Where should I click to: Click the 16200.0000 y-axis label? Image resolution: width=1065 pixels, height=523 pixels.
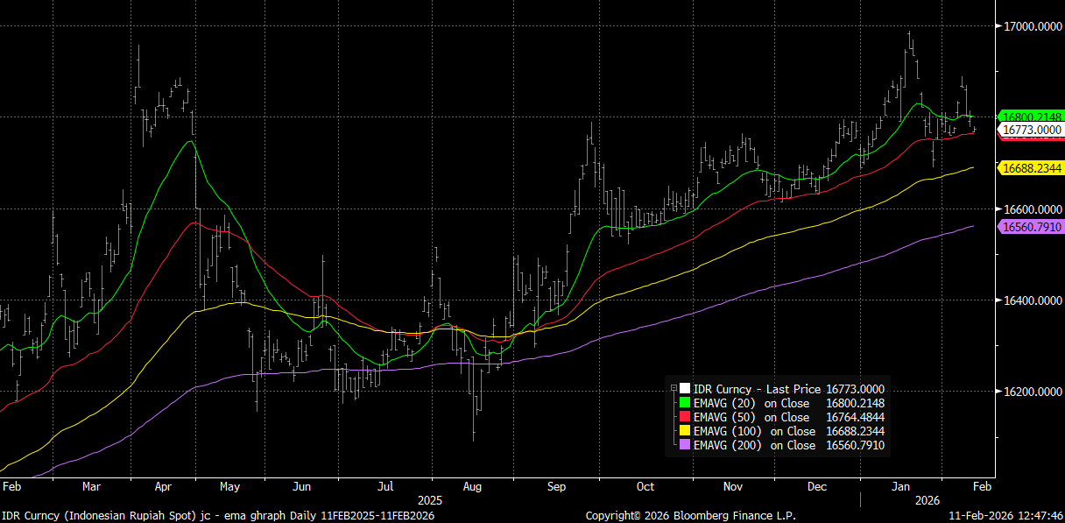pos(1032,392)
